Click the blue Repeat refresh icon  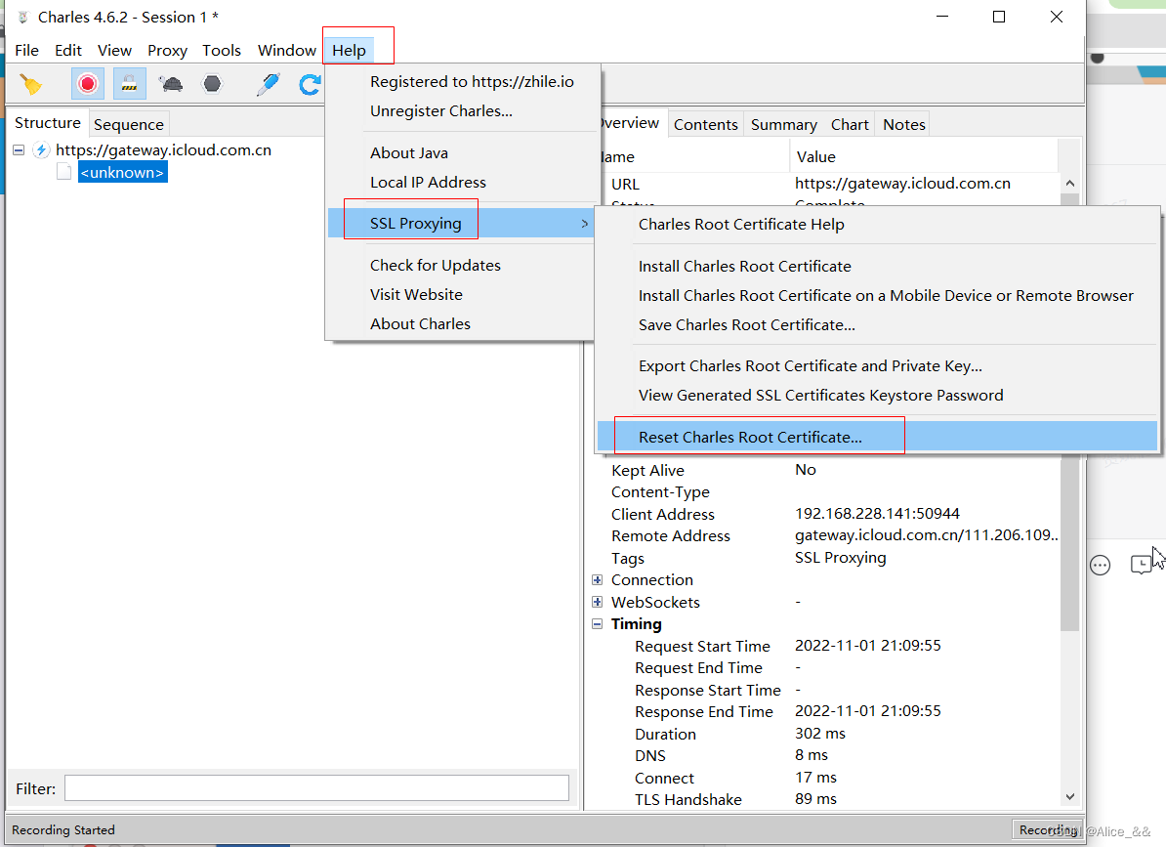click(x=310, y=84)
